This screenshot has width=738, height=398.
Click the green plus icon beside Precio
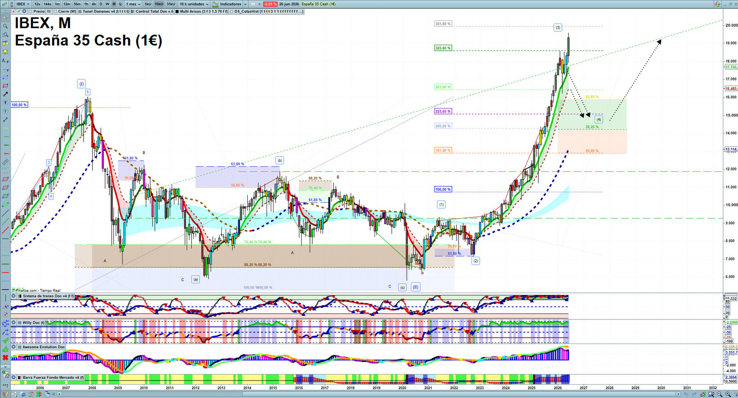19,11
